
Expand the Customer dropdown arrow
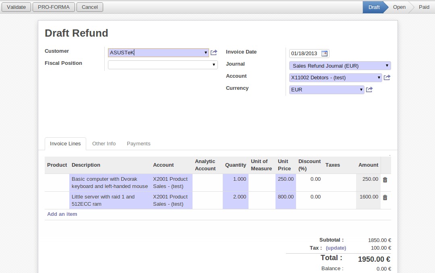[206, 53]
